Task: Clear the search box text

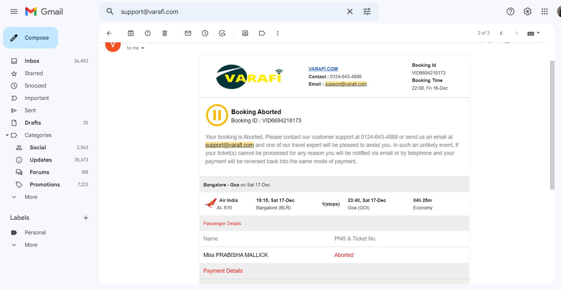Action: [x=350, y=11]
